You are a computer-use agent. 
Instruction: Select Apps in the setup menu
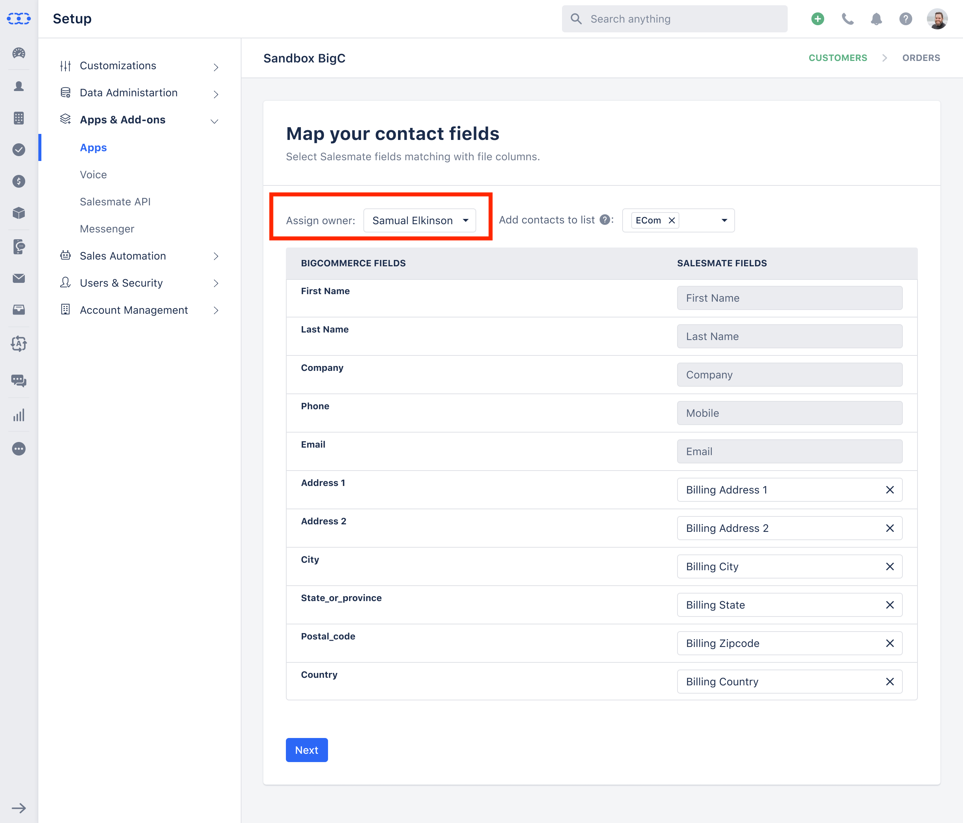[93, 148]
